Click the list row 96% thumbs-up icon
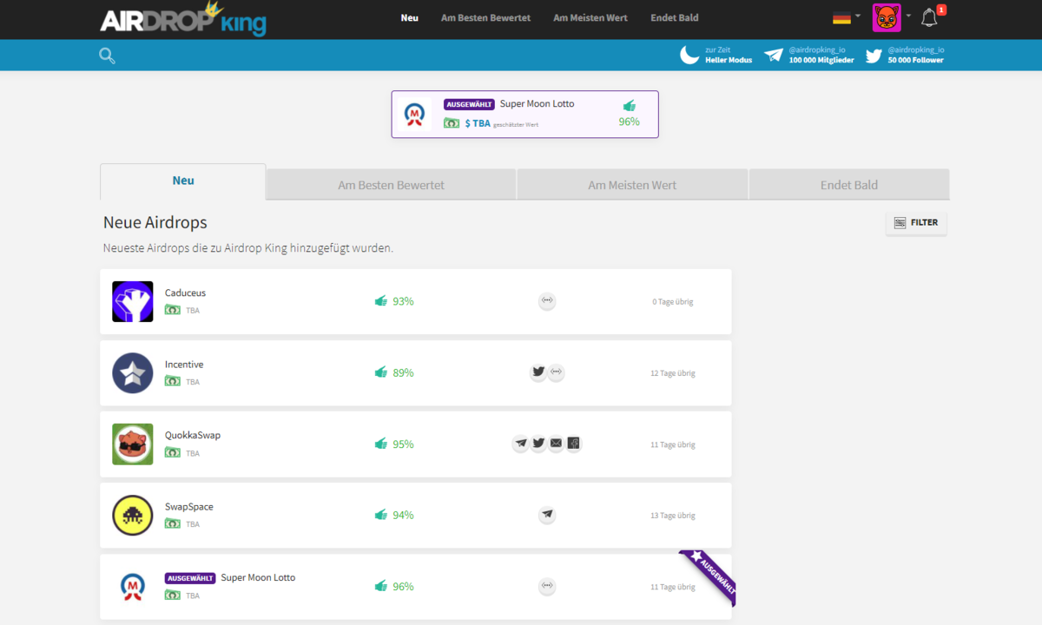1042x625 pixels. tap(380, 586)
